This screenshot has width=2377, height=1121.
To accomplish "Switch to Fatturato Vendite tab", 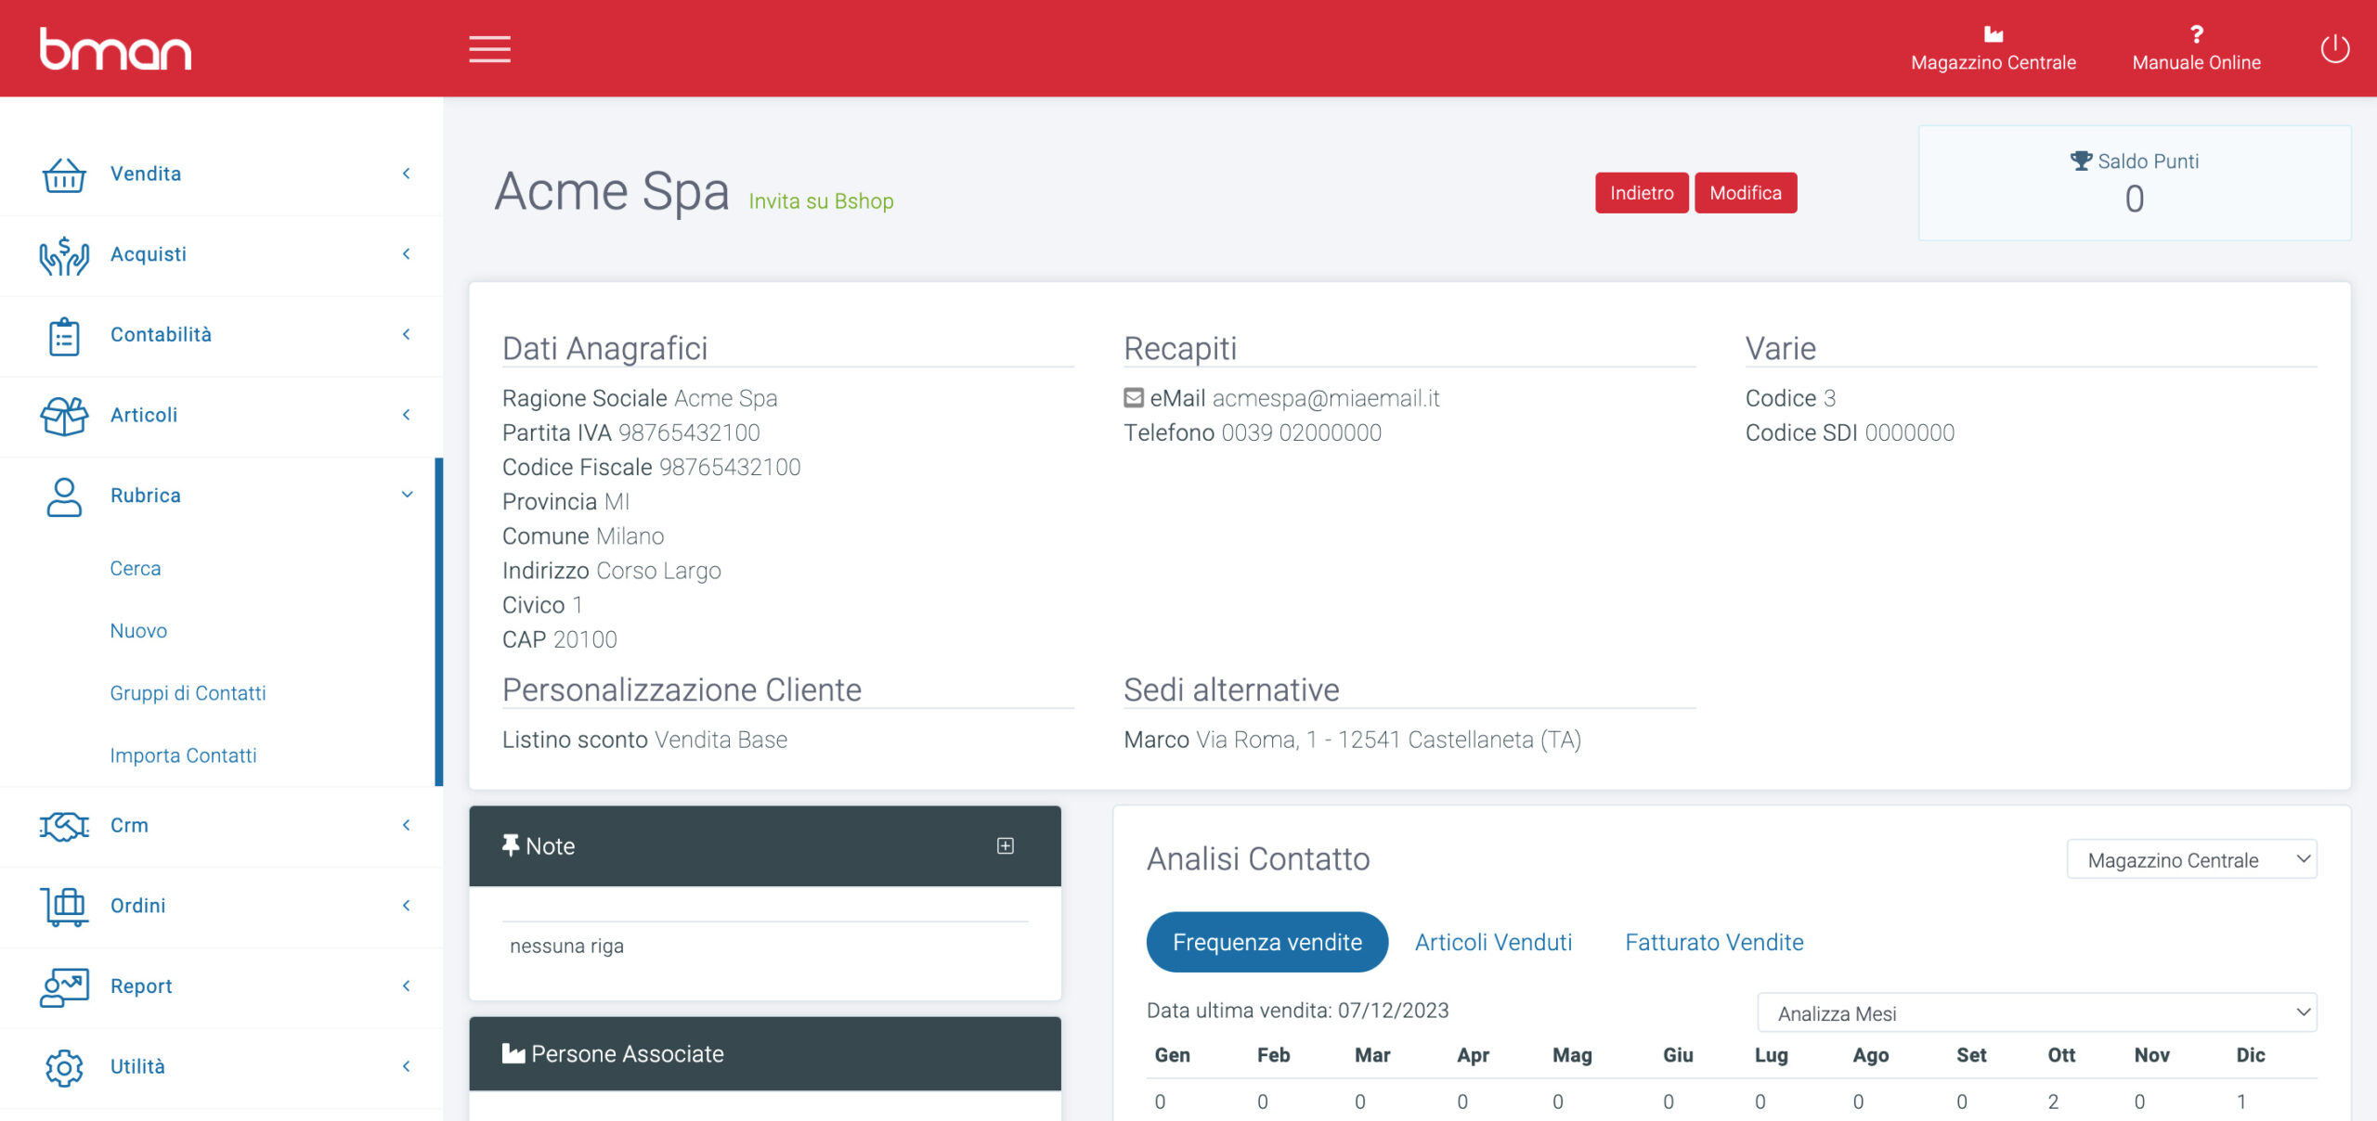I will 1714,942.
